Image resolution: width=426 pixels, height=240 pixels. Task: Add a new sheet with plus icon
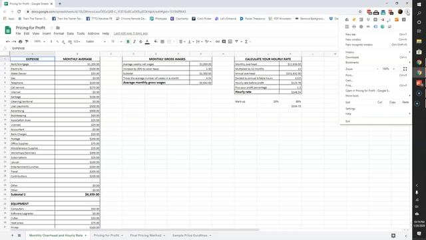[12, 235]
